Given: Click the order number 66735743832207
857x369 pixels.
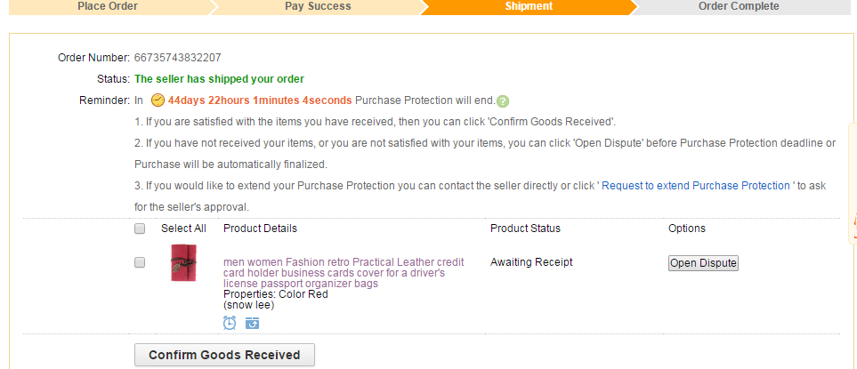Looking at the screenshot, I should click(178, 58).
